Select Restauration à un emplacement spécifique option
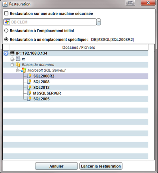 click(6, 39)
